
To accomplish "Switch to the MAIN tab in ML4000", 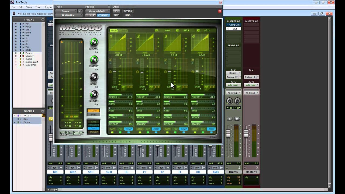I will 113,30.
